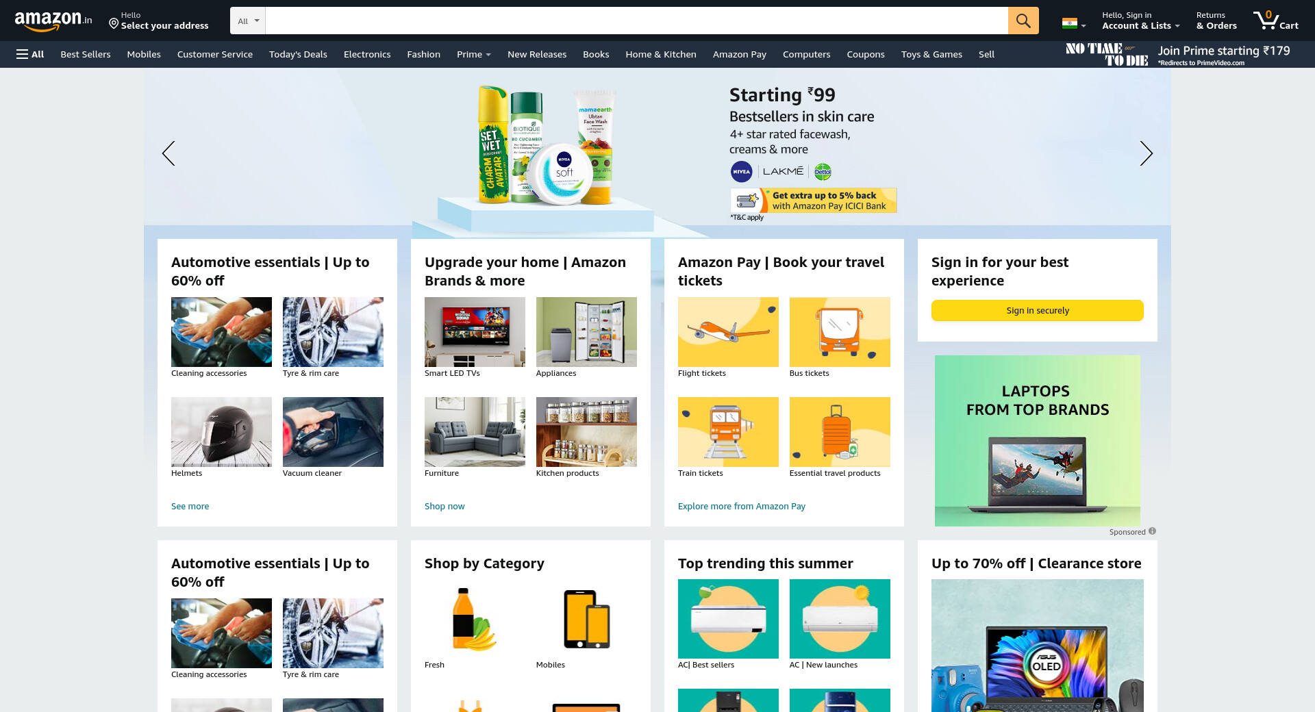Open AC New launches tile
1315x712 pixels.
(840, 619)
